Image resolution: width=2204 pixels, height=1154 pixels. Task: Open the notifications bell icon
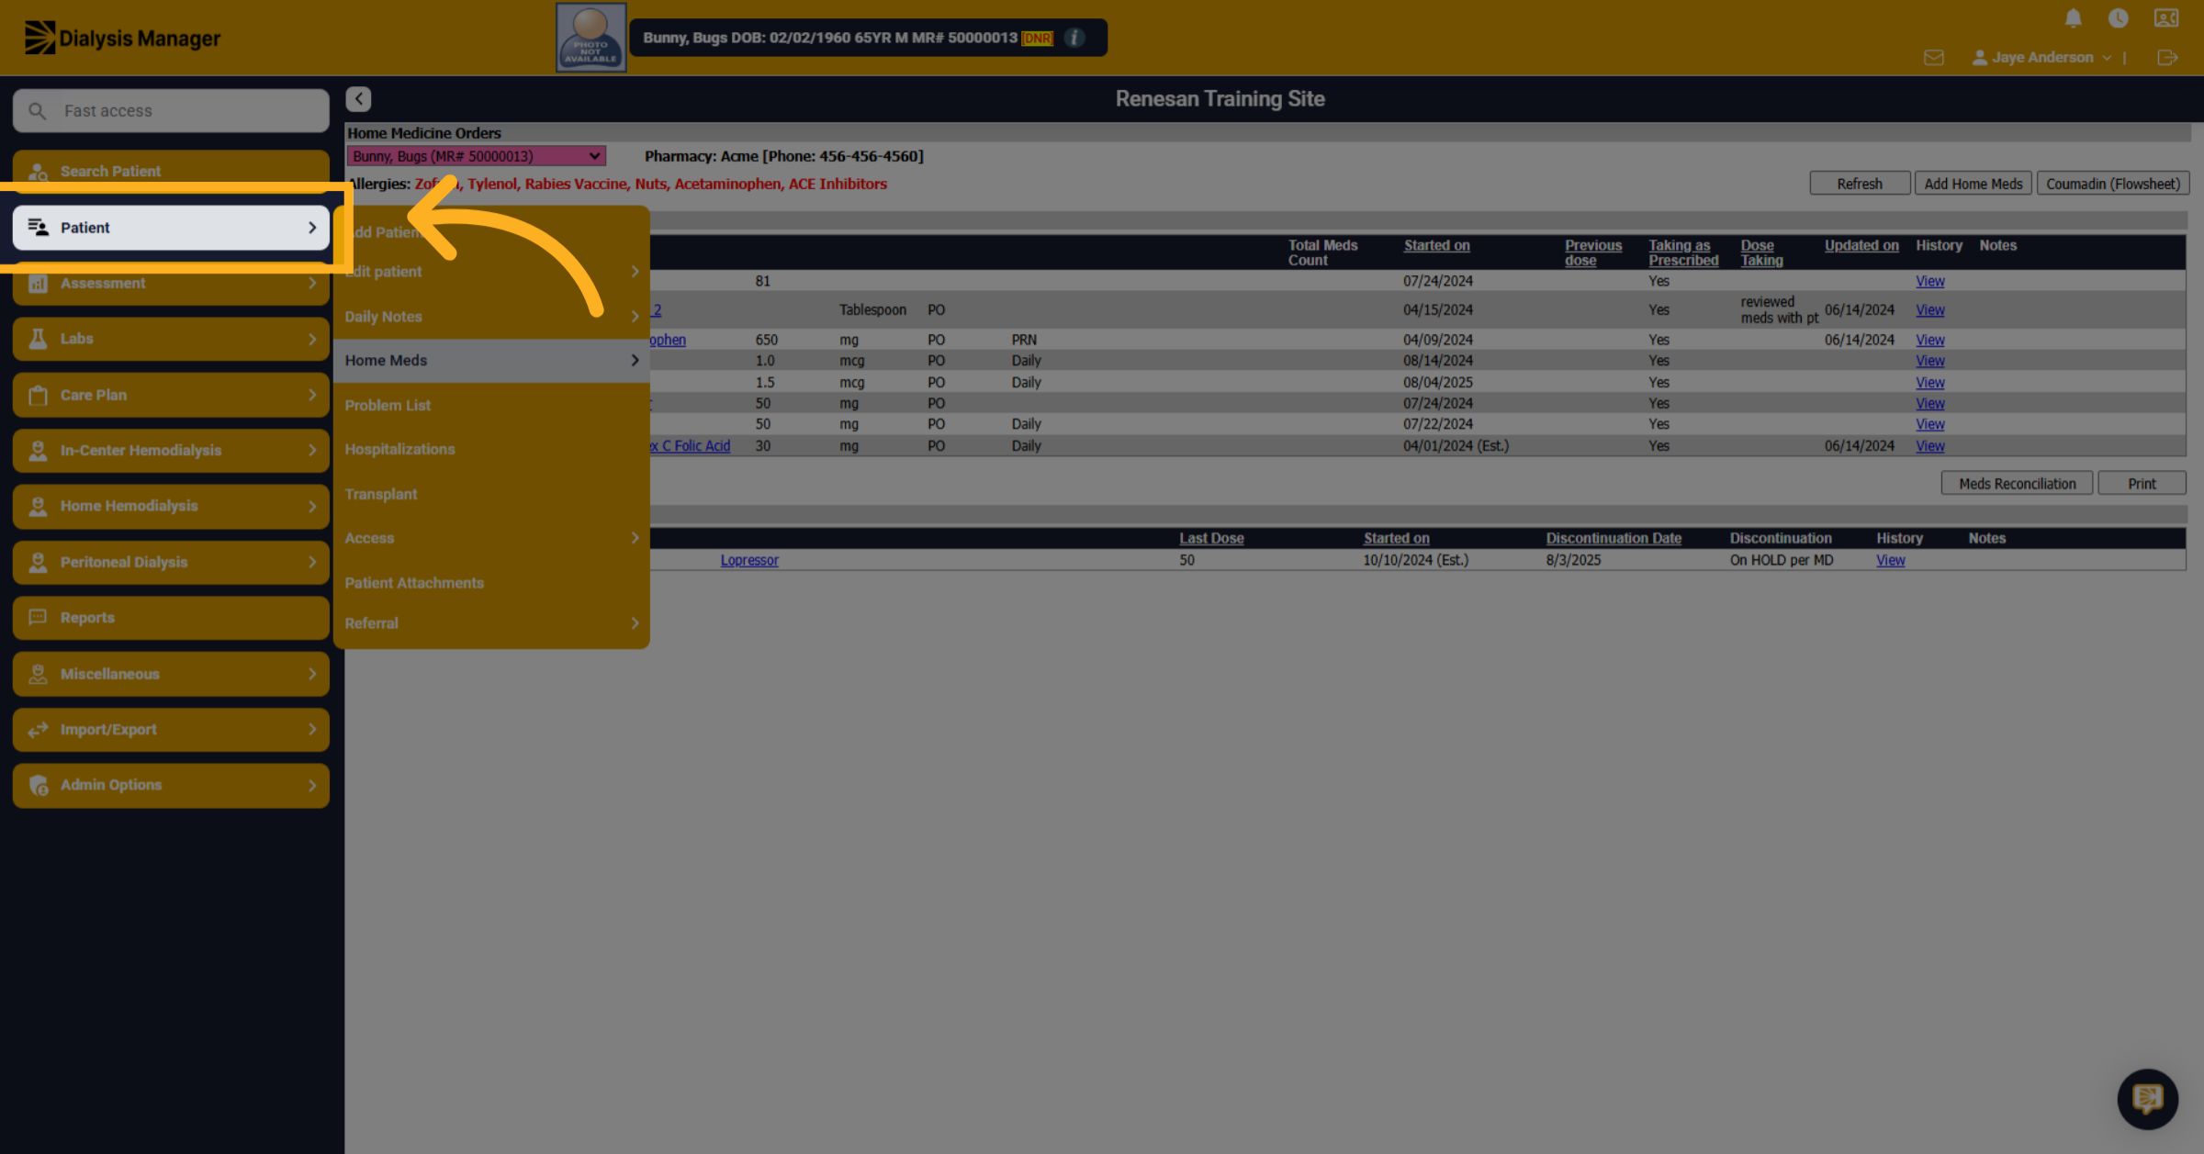pos(2073,18)
